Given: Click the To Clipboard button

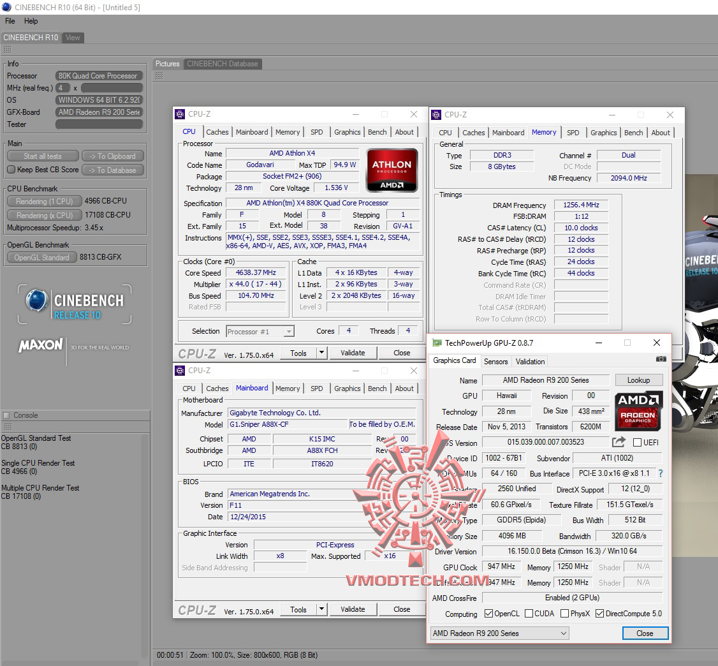Looking at the screenshot, I should (113, 156).
